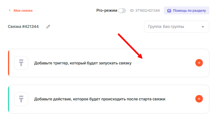The width and height of the screenshot is (216, 121).
Task: Select the Связка #421344 title
Action: (x=23, y=27)
